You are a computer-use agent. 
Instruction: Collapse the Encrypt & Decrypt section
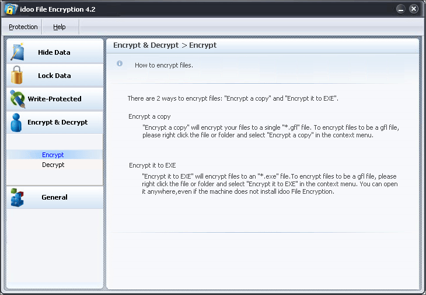[x=55, y=122]
